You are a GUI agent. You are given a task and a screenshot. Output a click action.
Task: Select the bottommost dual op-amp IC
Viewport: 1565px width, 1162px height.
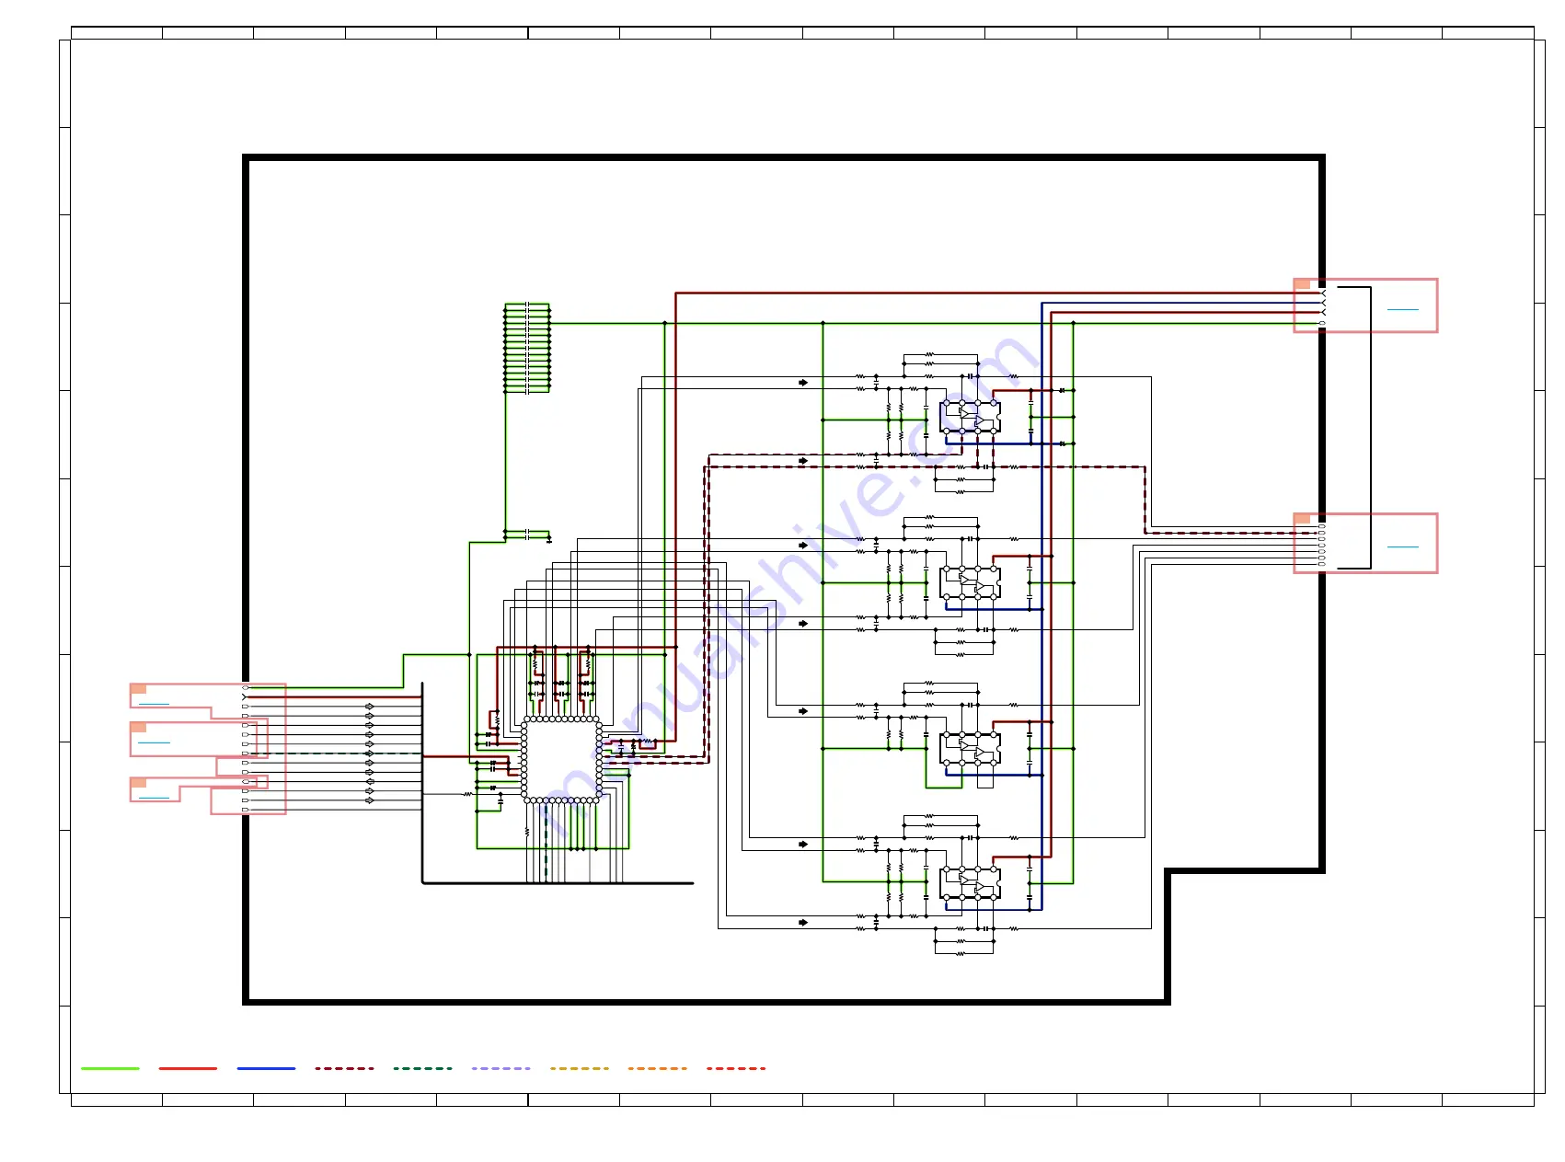click(x=970, y=882)
